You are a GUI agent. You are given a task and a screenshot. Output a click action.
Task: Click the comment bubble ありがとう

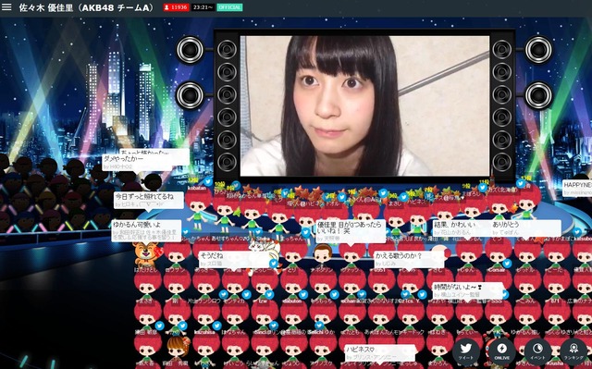(x=526, y=228)
